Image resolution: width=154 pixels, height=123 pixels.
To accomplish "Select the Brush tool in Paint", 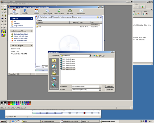I will 6,15.
